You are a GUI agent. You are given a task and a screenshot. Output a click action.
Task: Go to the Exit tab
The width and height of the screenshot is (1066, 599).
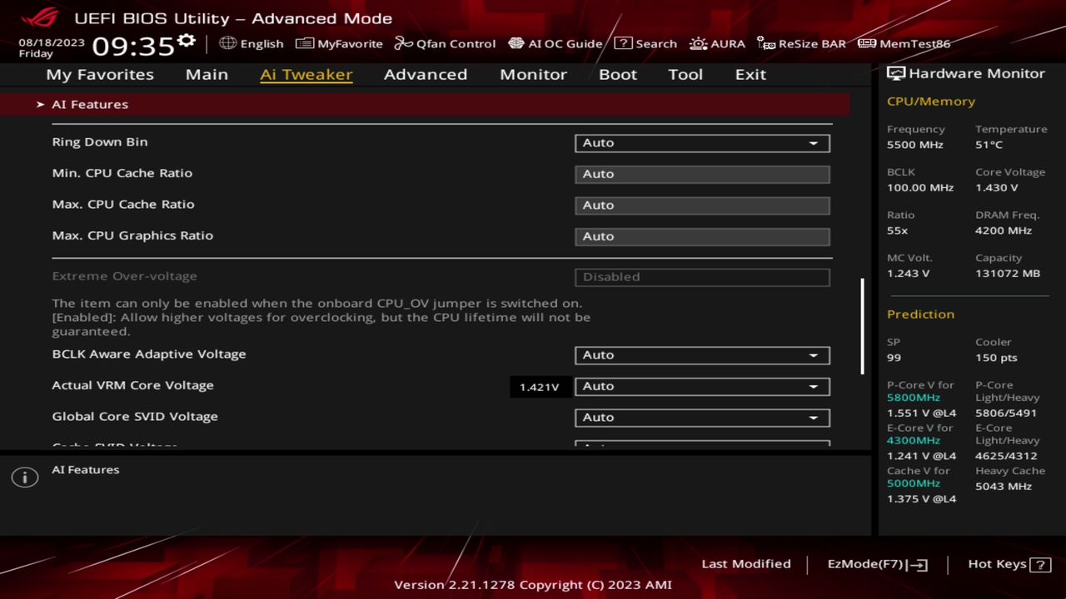point(750,74)
